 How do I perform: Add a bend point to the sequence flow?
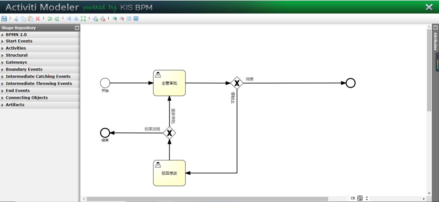(96, 19)
